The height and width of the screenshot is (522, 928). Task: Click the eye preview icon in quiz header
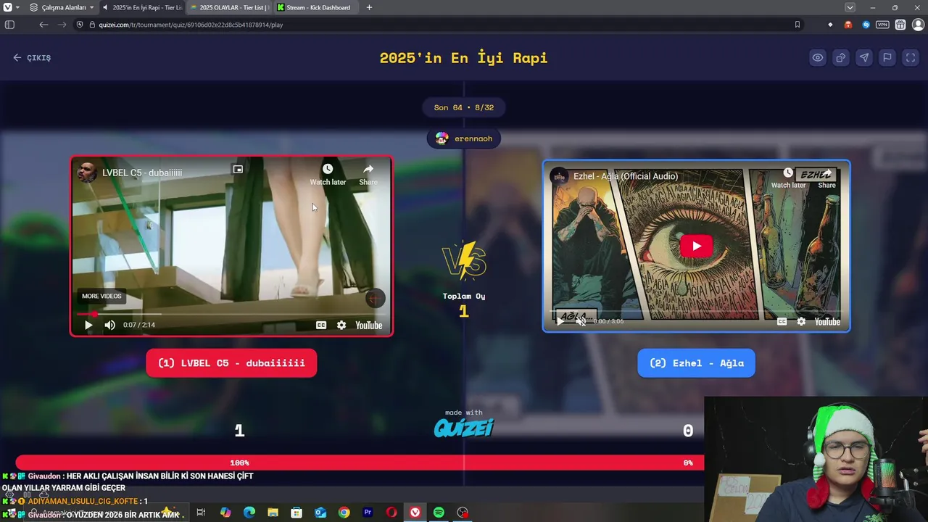[817, 58]
